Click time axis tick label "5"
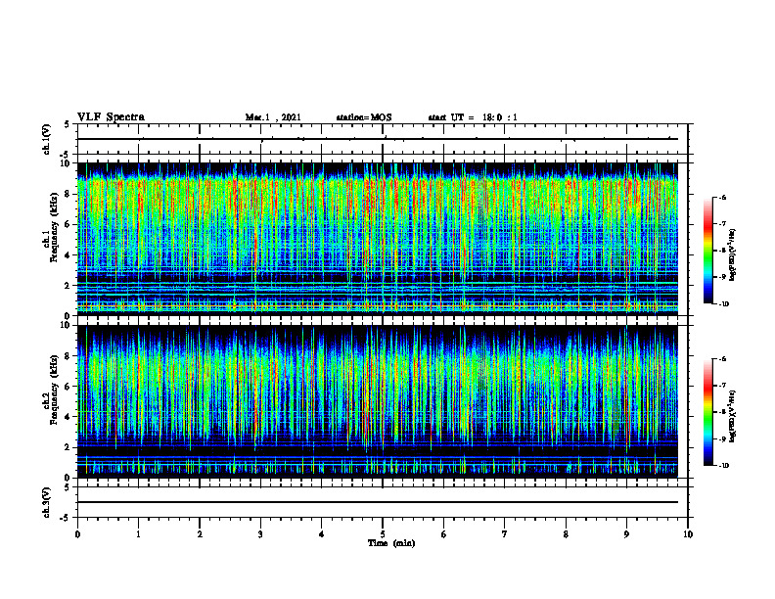Screen dimensions: 775x599 [383, 534]
